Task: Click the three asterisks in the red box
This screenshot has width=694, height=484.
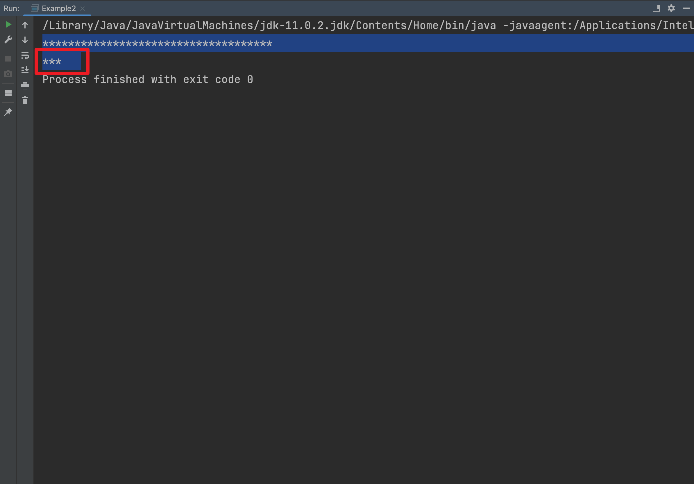Action: point(52,62)
